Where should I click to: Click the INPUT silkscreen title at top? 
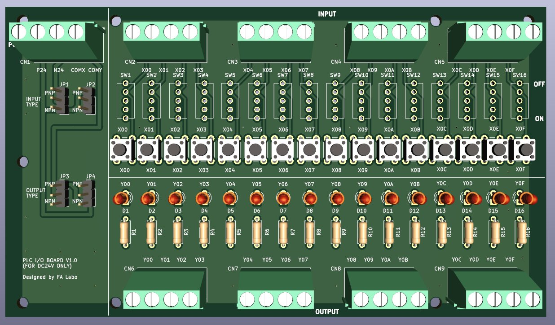pos(327,14)
